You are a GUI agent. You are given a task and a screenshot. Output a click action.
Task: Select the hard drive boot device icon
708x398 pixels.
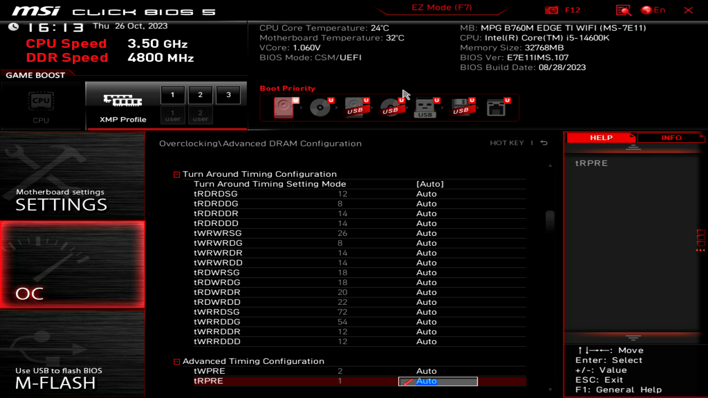tap(284, 108)
